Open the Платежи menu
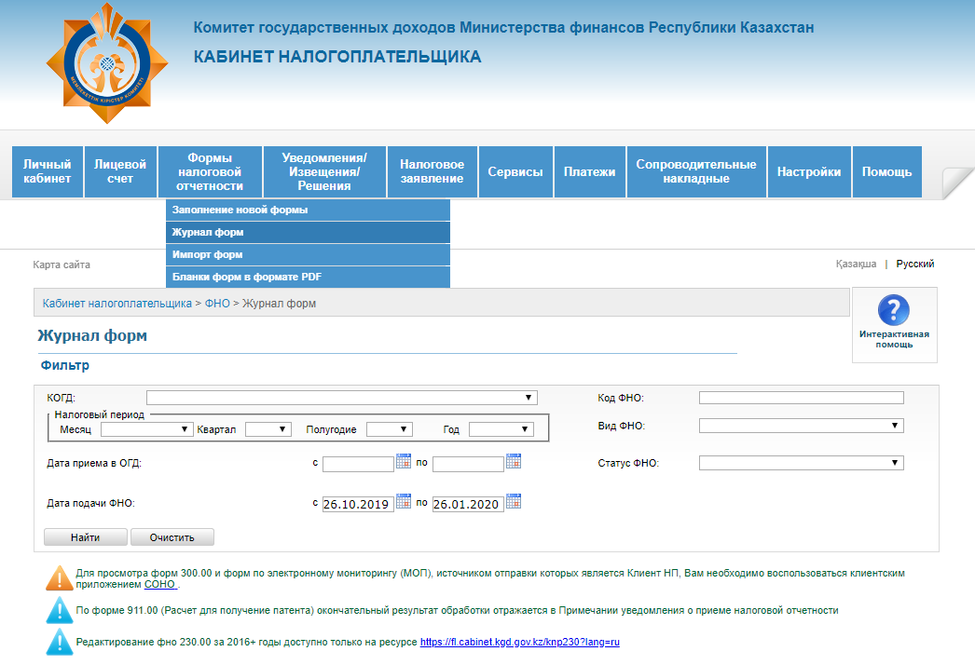The image size is (975, 665). tap(589, 172)
